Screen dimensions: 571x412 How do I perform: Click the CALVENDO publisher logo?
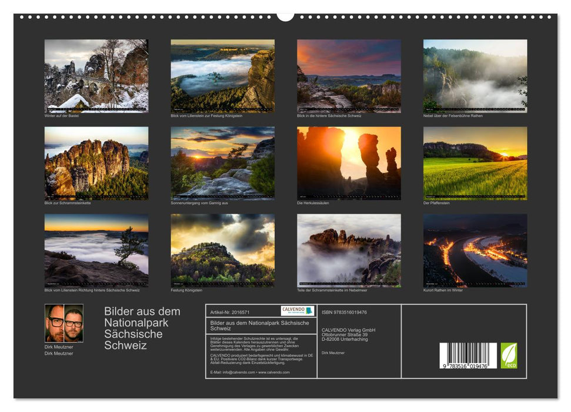(297, 311)
